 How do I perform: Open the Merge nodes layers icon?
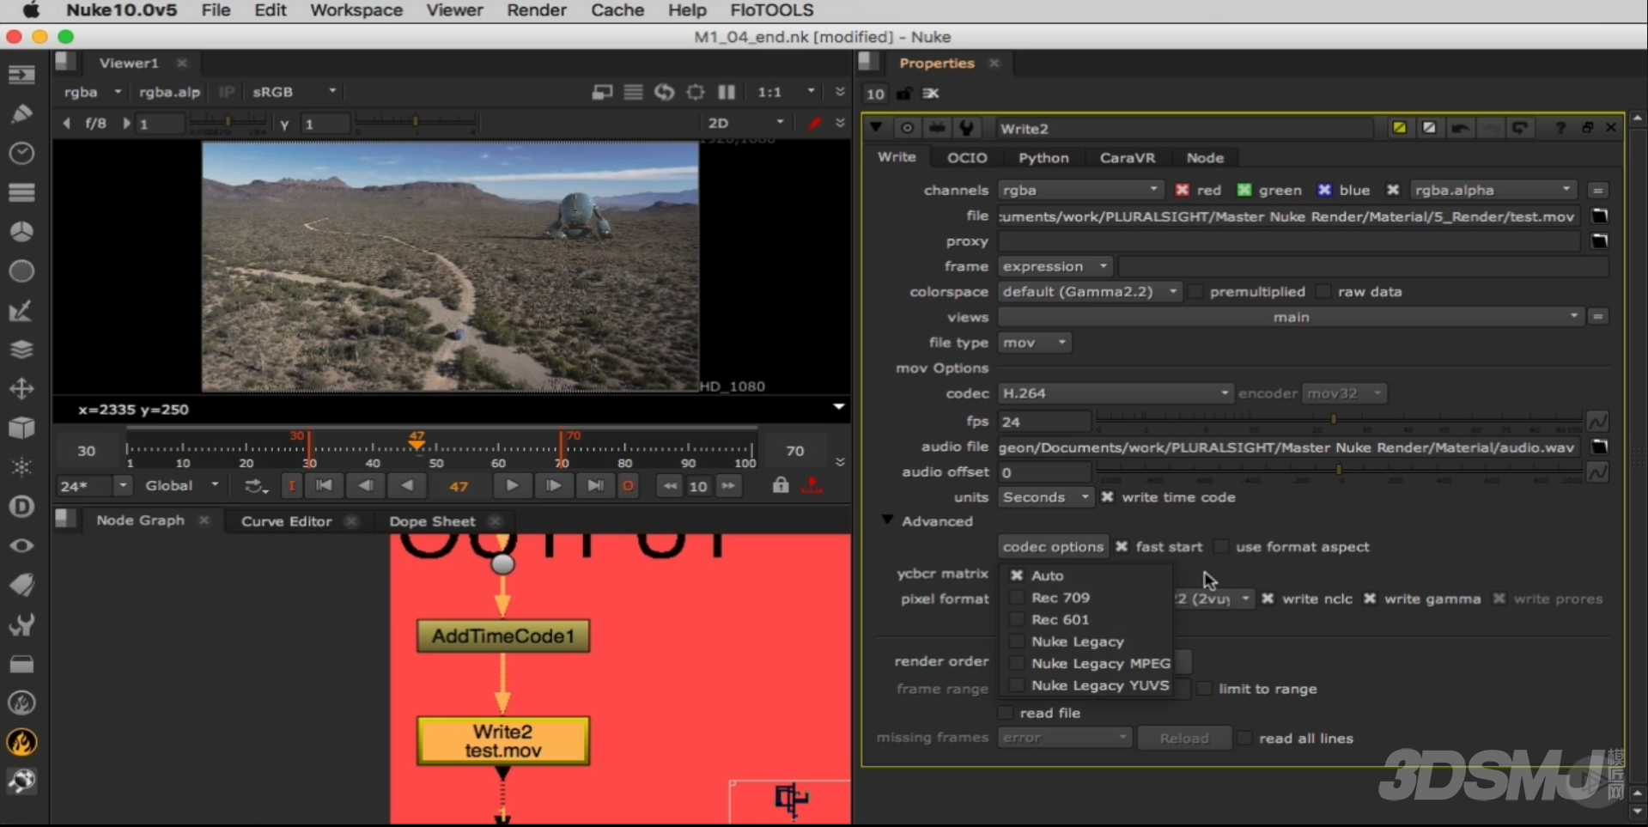pyautogui.click(x=21, y=350)
